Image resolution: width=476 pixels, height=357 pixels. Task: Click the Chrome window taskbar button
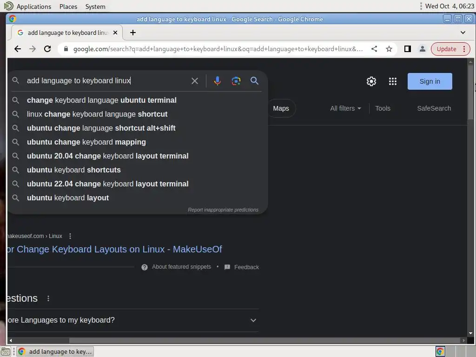pyautogui.click(x=55, y=351)
